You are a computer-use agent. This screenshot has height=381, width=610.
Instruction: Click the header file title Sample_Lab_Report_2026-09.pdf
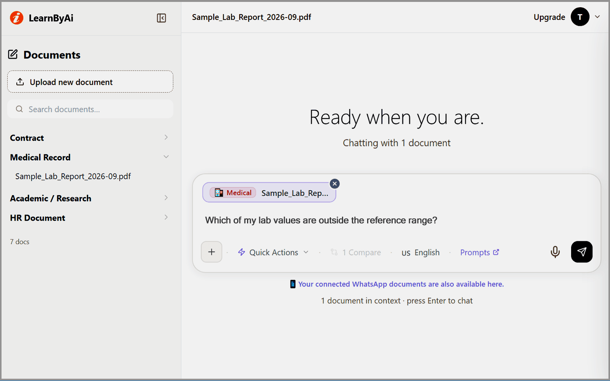click(x=252, y=17)
